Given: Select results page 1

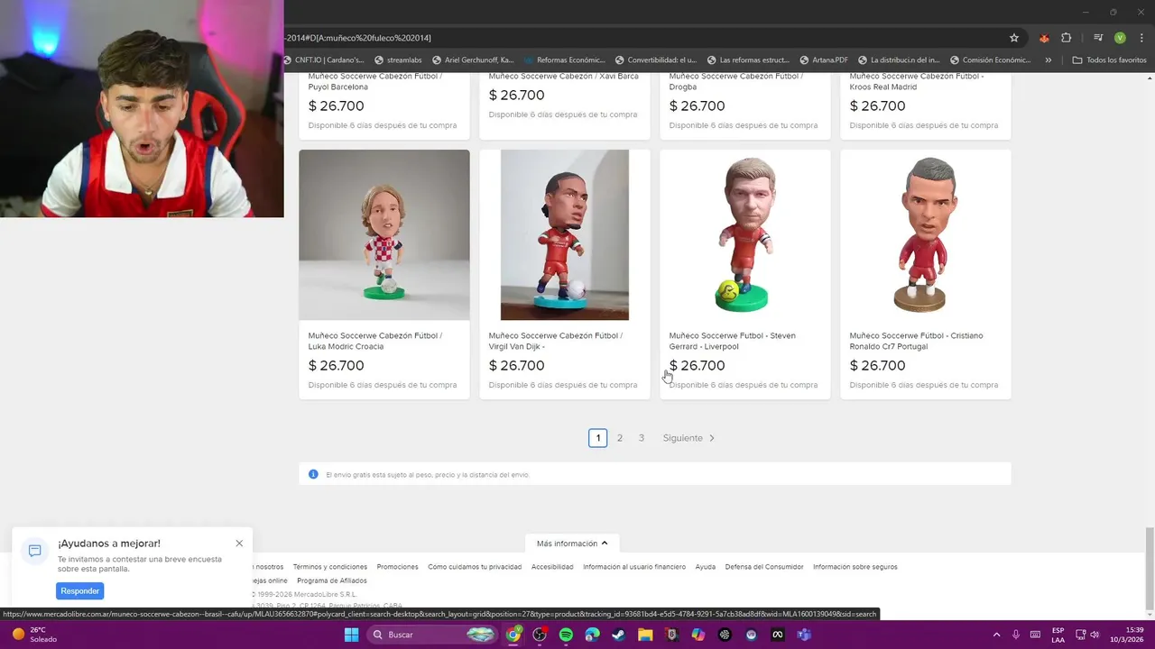Looking at the screenshot, I should tap(597, 438).
